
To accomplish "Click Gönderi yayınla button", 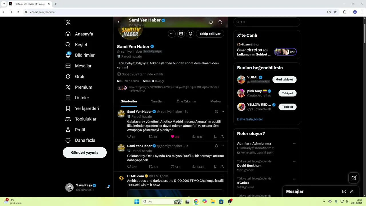I will tap(85, 152).
